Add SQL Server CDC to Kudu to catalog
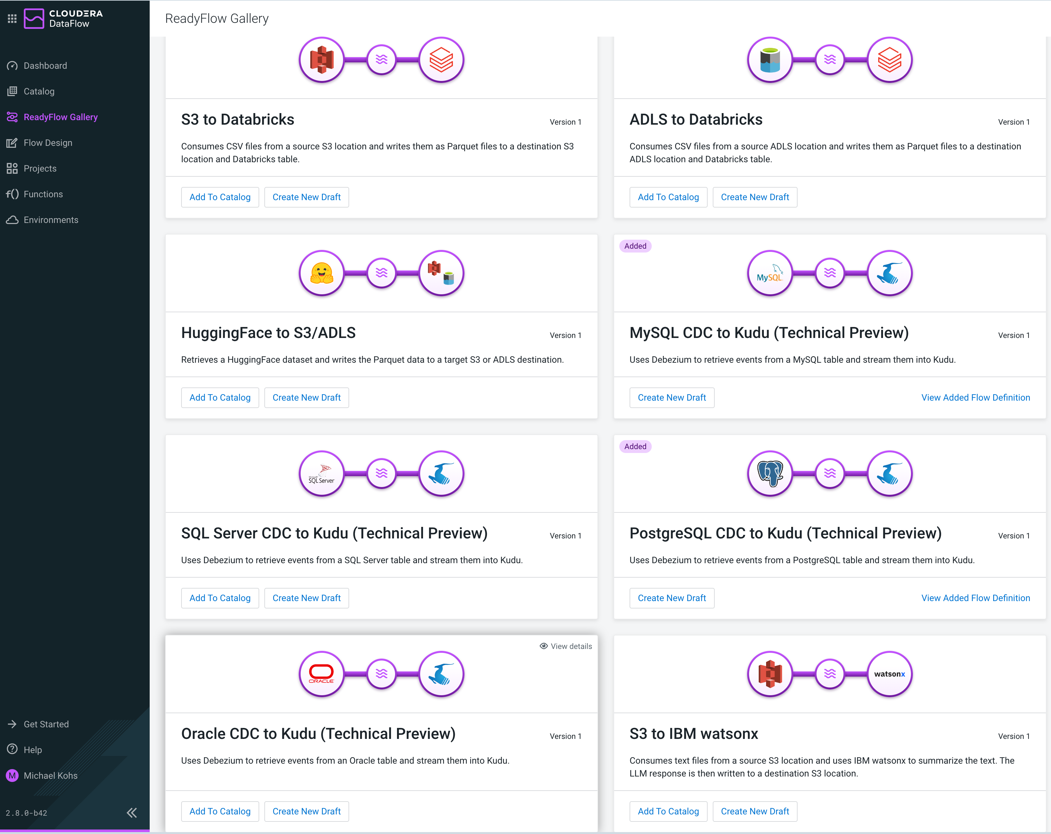Image resolution: width=1051 pixels, height=834 pixels. (220, 598)
